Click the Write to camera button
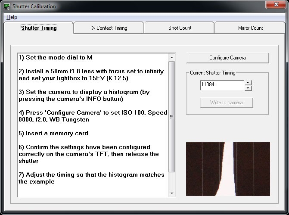Screen dimensions: 289x215 tap(227, 103)
